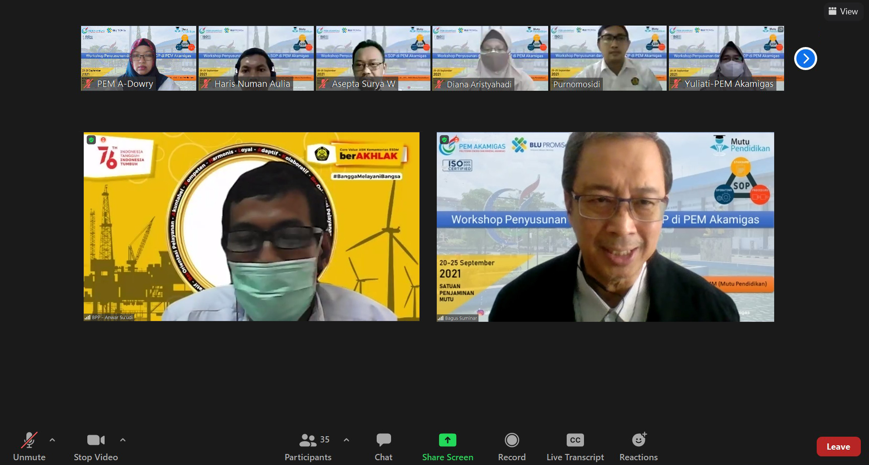Select Yuliati-PEM Akamigas video thumbnail
The image size is (869, 465).
click(x=726, y=58)
